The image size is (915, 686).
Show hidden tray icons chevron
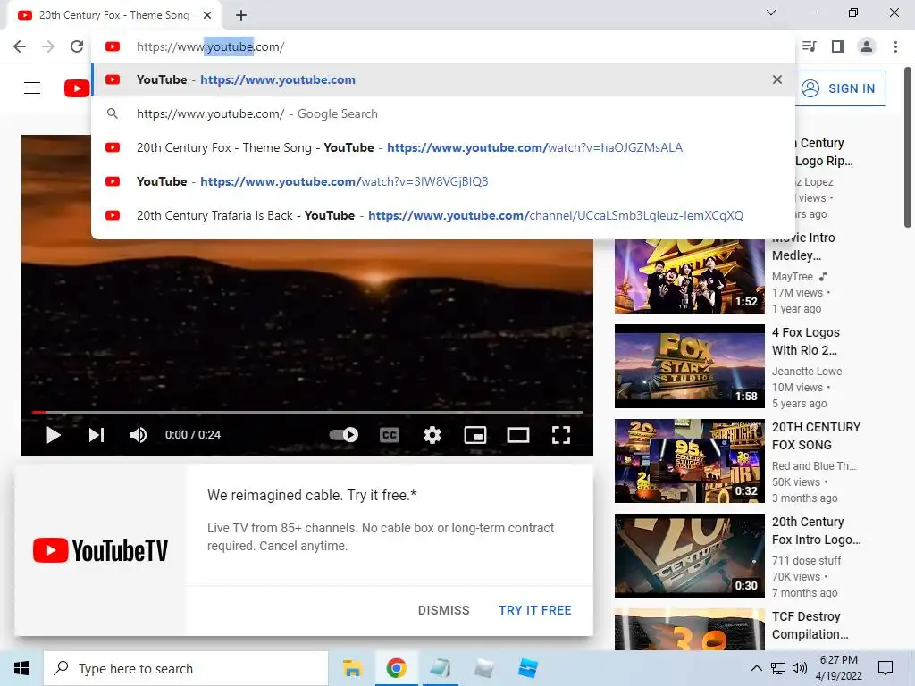(x=756, y=668)
